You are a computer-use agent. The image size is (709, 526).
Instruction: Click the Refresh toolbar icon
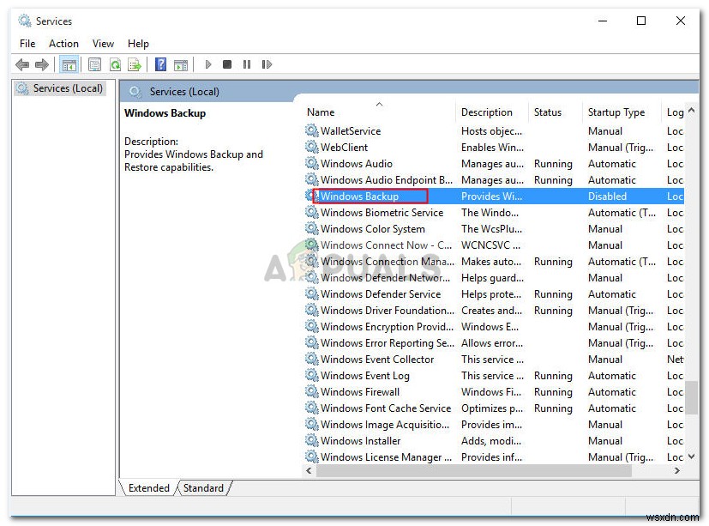coord(115,64)
